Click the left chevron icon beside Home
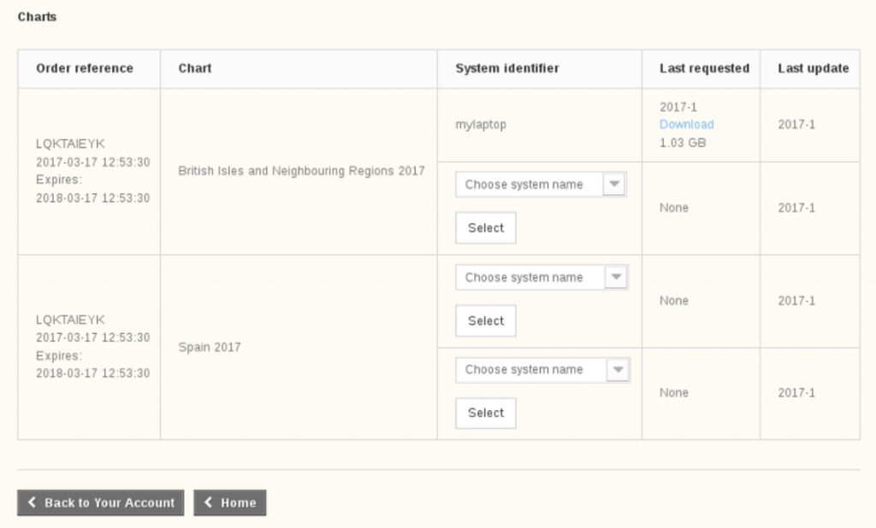The height and width of the screenshot is (528, 876). coord(208,503)
